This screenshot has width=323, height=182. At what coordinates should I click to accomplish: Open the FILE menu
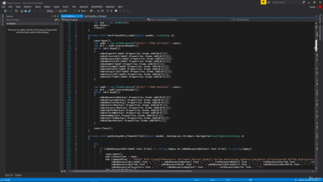point(4,7)
